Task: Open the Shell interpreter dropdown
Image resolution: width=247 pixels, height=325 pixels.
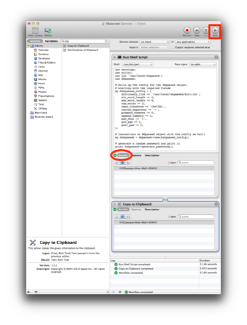Action: click(x=137, y=64)
